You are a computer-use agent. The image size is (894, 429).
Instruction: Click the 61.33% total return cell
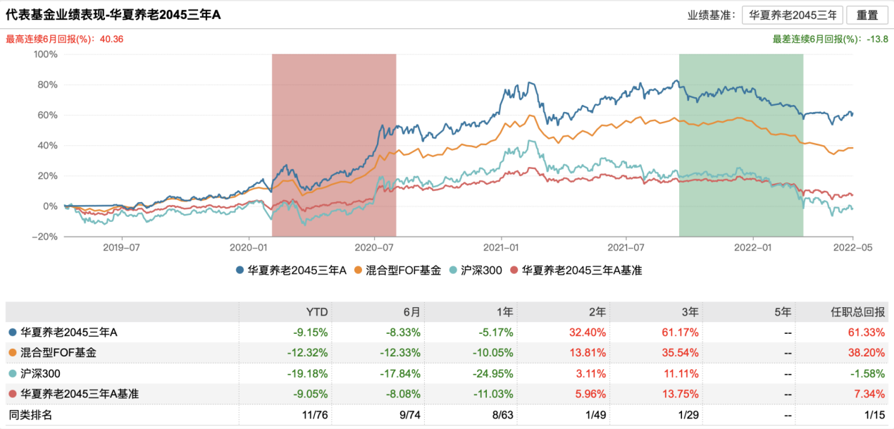[x=869, y=331]
